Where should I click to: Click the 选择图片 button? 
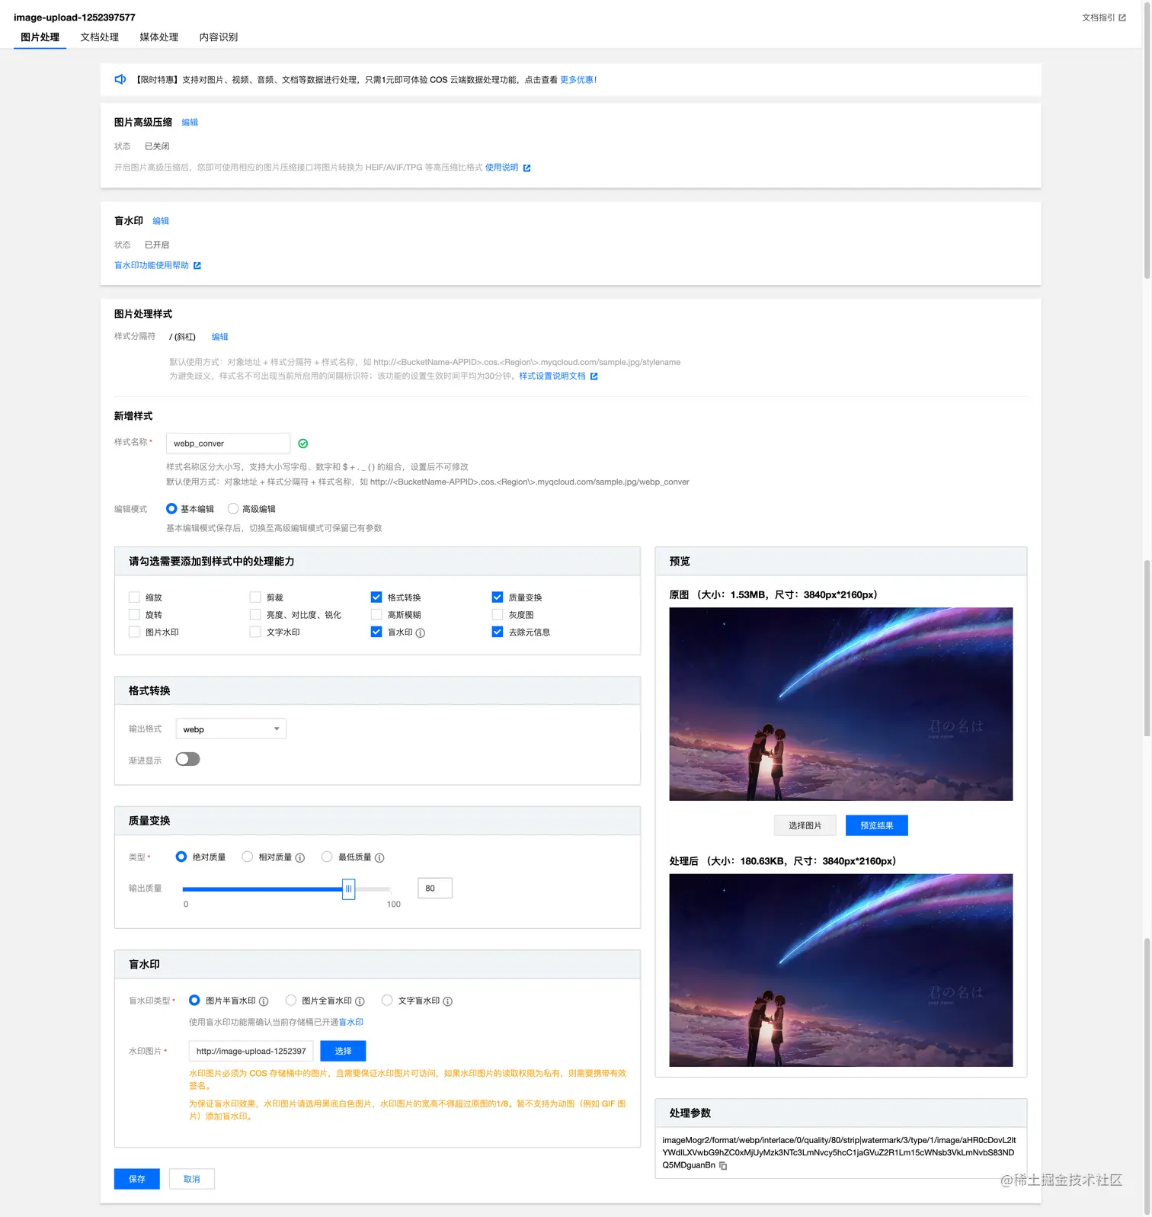pos(805,825)
